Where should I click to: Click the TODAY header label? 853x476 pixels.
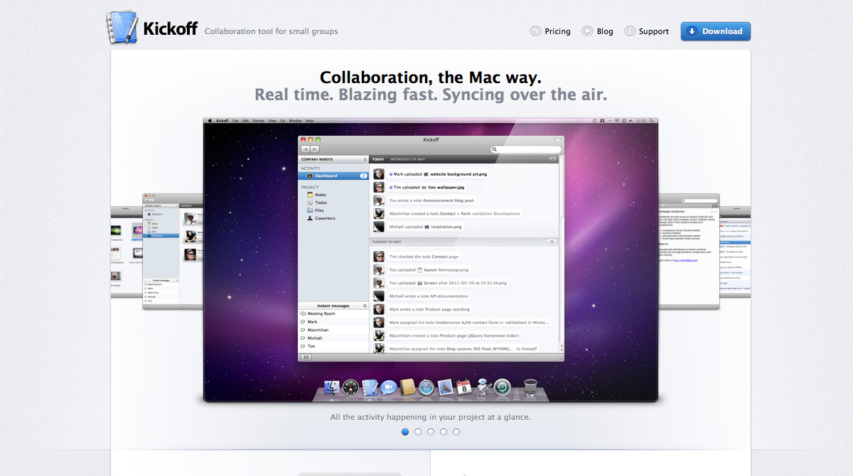point(378,159)
